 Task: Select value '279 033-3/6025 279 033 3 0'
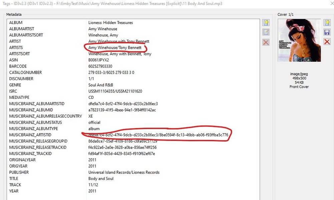111,72
